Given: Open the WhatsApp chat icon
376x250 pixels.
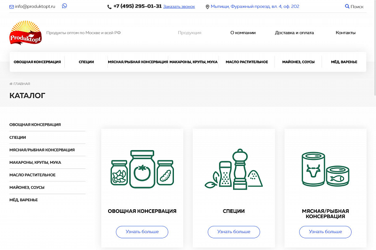Looking at the screenshot, I should (64, 6).
